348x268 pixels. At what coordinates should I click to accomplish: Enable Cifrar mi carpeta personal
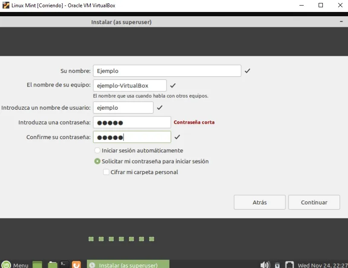pos(106,172)
